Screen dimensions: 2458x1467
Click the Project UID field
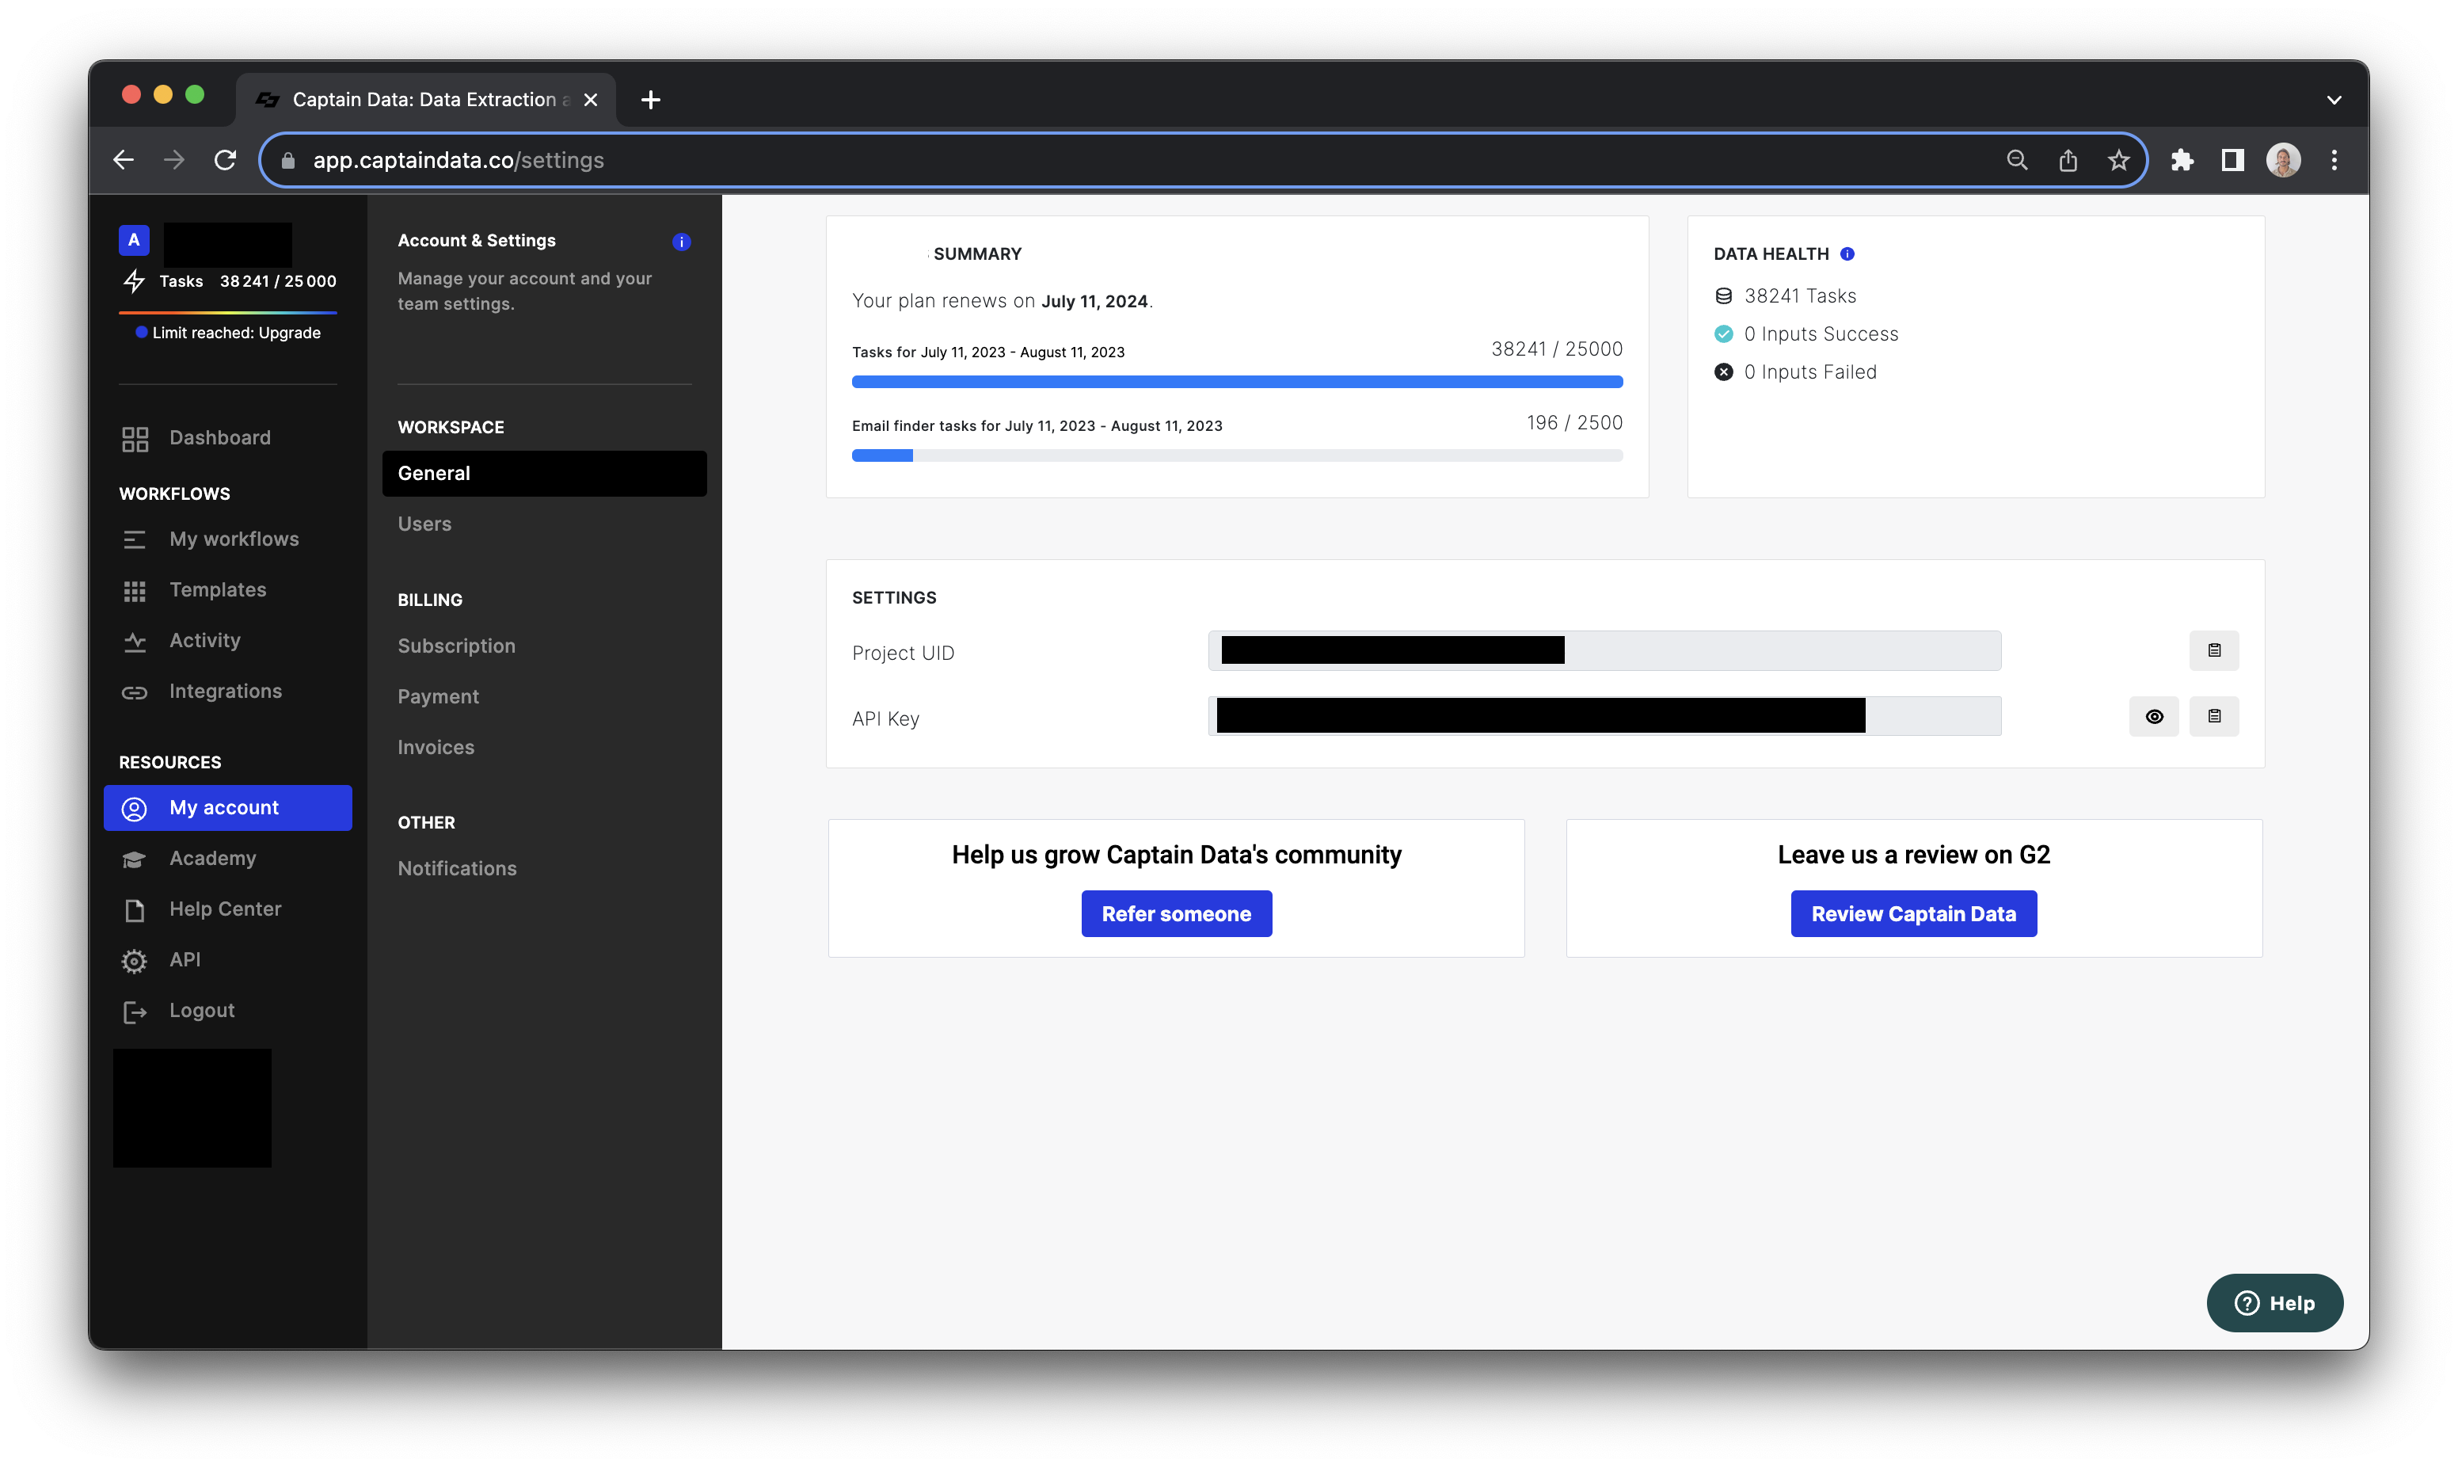tap(1604, 650)
